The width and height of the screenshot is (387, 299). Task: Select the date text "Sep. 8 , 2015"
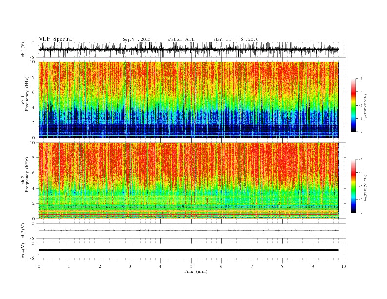pos(136,39)
